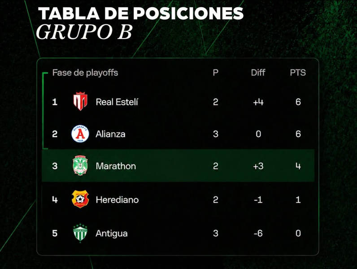The width and height of the screenshot is (357, 269).
Task: Click Real Estelí's +4 goal difference
Action: click(x=258, y=102)
